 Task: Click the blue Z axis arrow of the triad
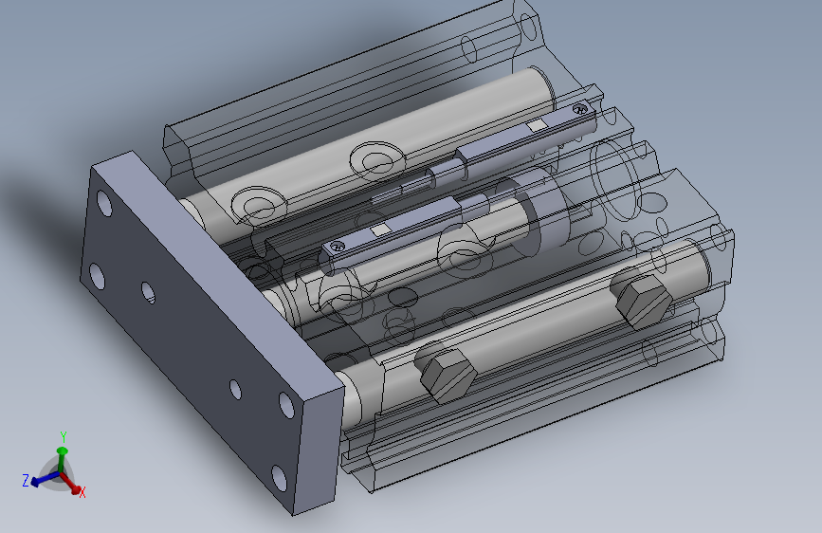46,478
